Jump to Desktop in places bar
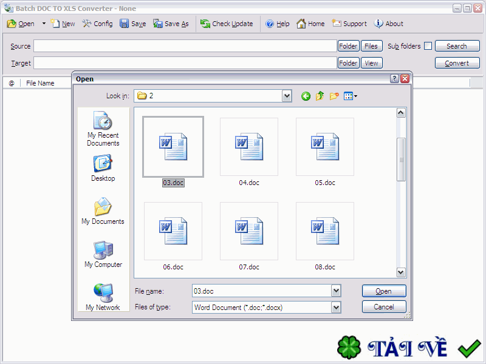486x364 pixels. pos(103,168)
